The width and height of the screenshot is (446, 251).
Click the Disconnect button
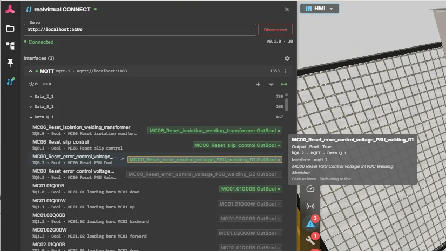[275, 30]
